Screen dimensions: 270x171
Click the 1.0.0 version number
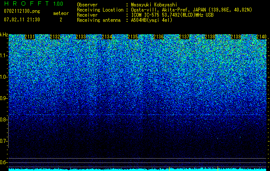pyautogui.click(x=58, y=3)
